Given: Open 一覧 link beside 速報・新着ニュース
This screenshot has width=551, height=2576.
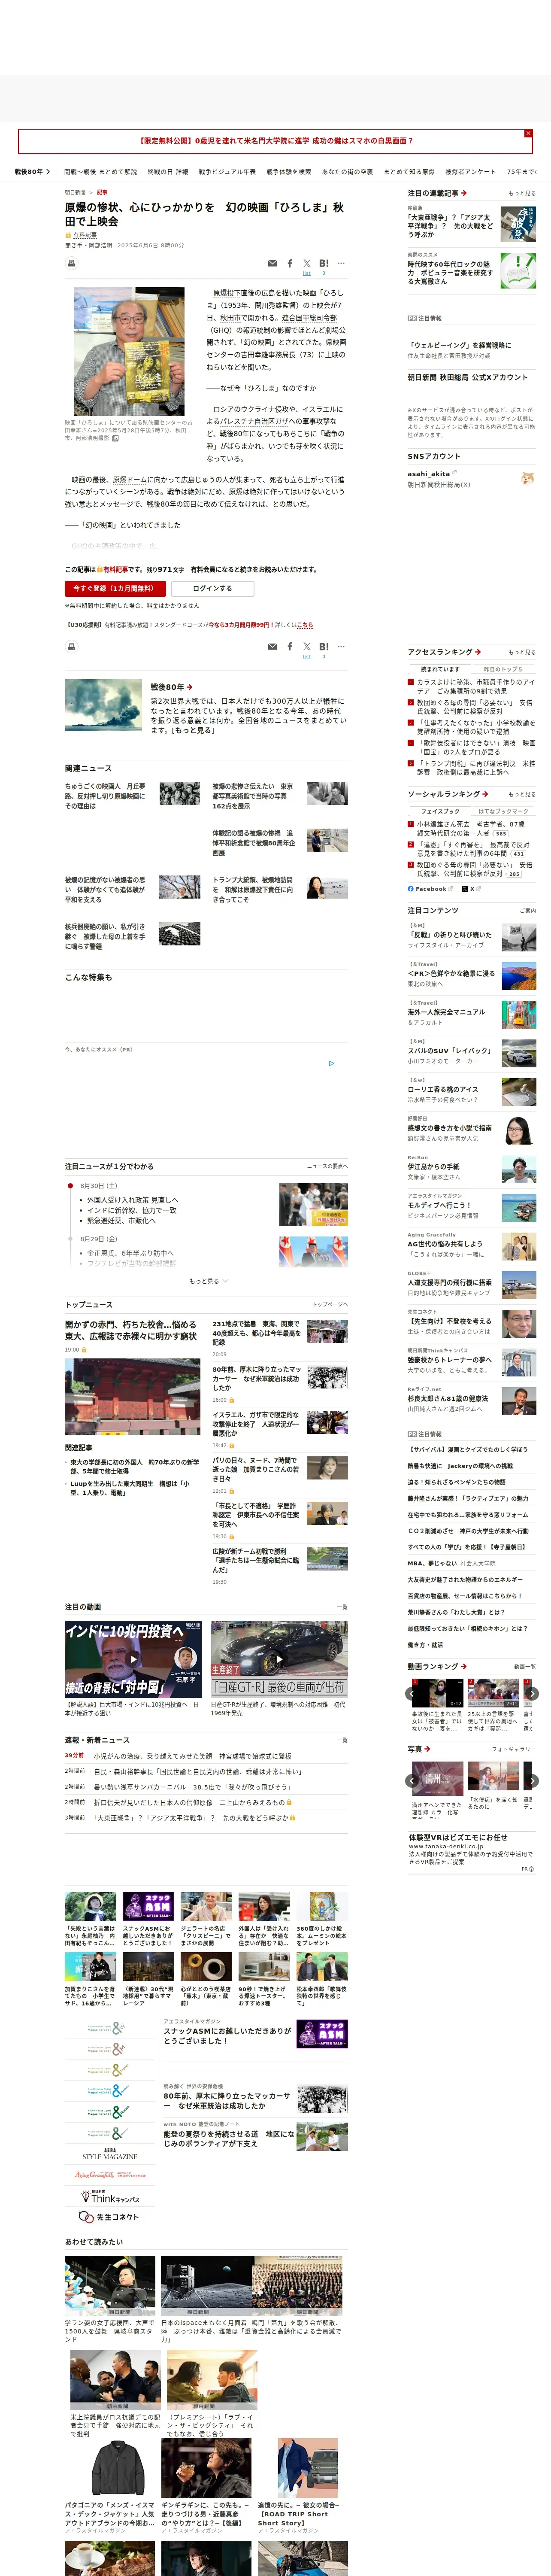Looking at the screenshot, I should tap(343, 1740).
